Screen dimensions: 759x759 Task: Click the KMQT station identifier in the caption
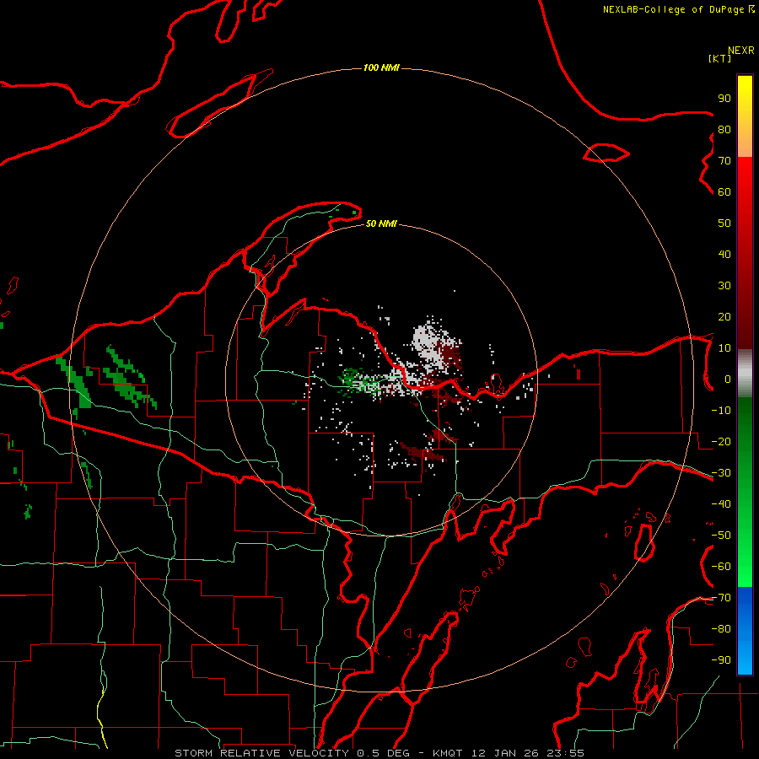pyautogui.click(x=448, y=753)
